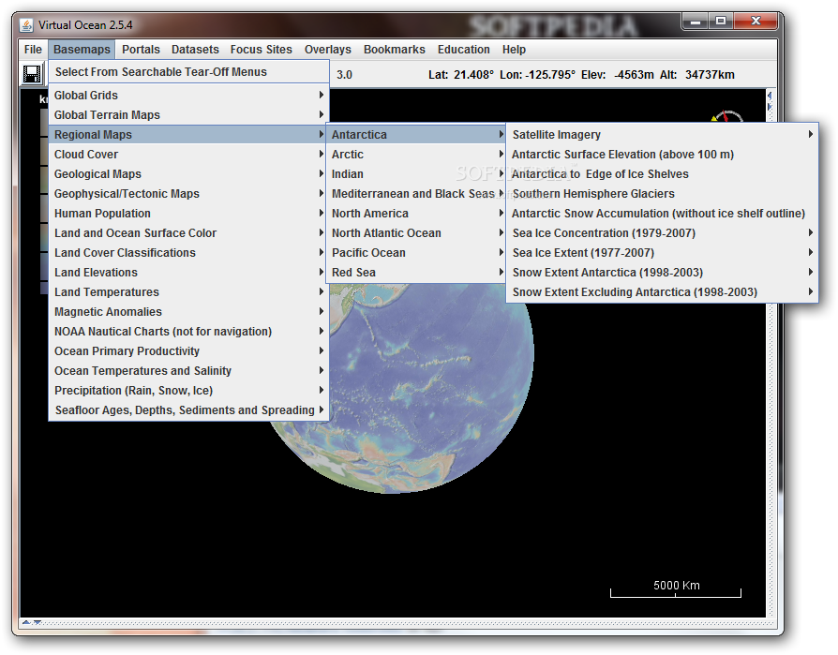
Task: Open the North America regional submenu
Action: (x=416, y=213)
